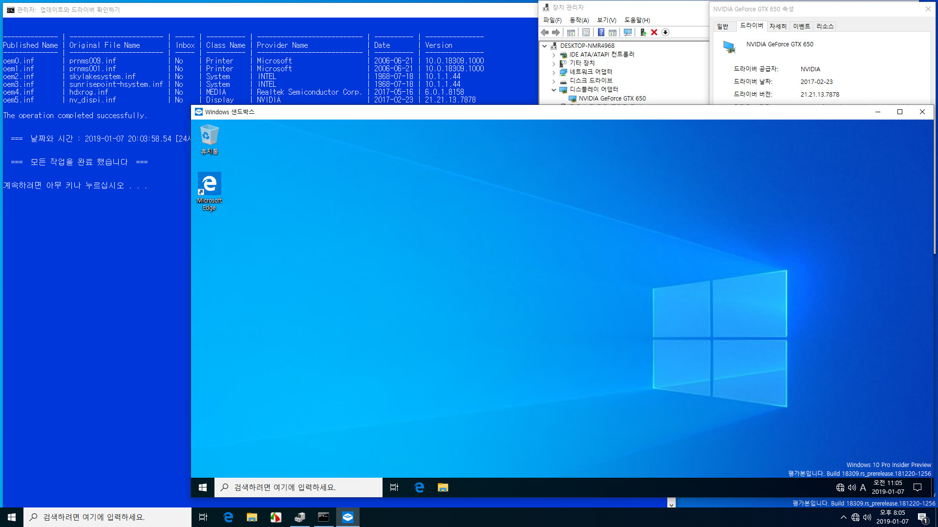Select DESKTOP-NMR4968 in device tree
938x527 pixels.
coord(587,46)
